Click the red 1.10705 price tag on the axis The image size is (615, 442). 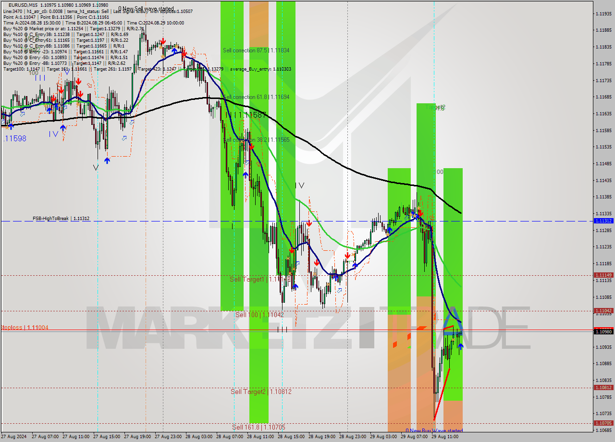point(603,423)
